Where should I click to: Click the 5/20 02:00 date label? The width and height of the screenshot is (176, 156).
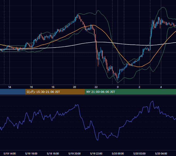pos(140,153)
